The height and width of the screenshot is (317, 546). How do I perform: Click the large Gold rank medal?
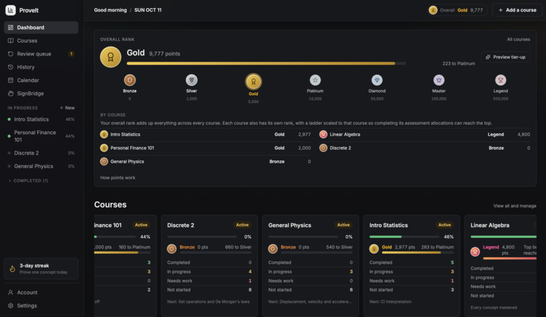(110, 57)
